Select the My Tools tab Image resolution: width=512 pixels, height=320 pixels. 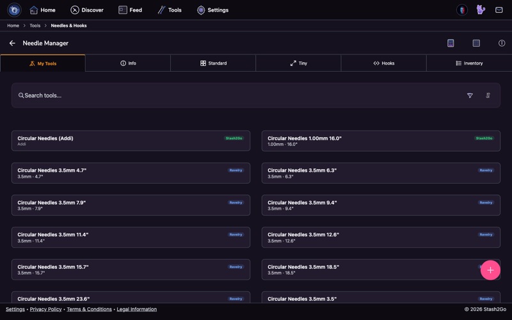[x=43, y=63]
